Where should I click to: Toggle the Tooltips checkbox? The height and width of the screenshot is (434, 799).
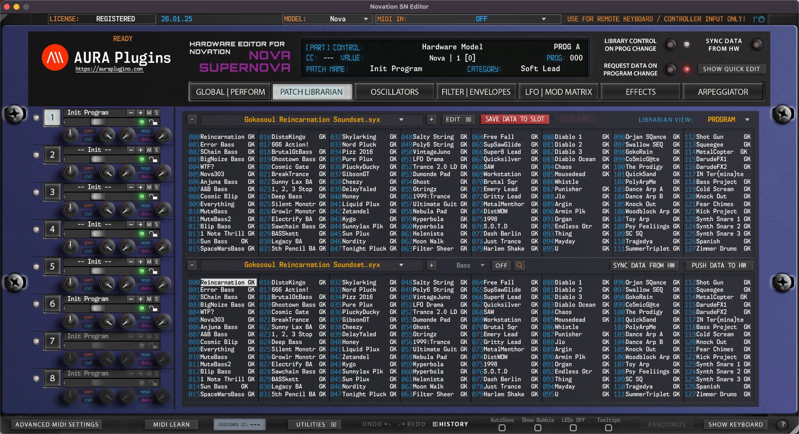click(608, 428)
